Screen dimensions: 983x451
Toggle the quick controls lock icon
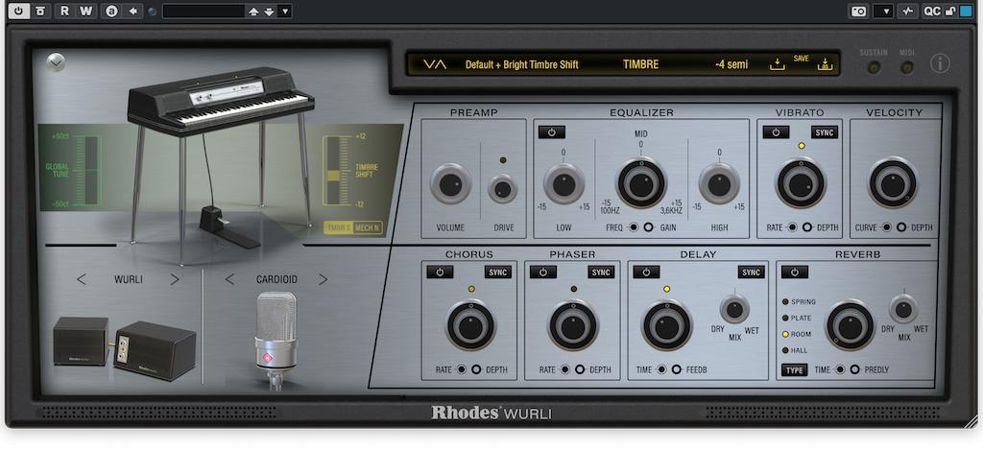(949, 12)
